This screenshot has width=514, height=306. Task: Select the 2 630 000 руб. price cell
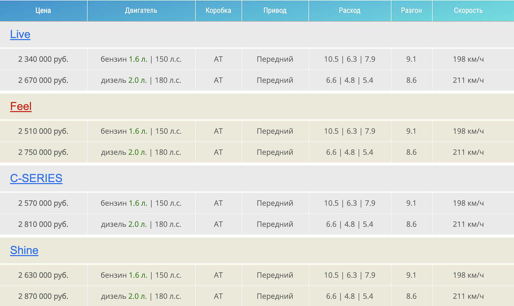pos(43,275)
